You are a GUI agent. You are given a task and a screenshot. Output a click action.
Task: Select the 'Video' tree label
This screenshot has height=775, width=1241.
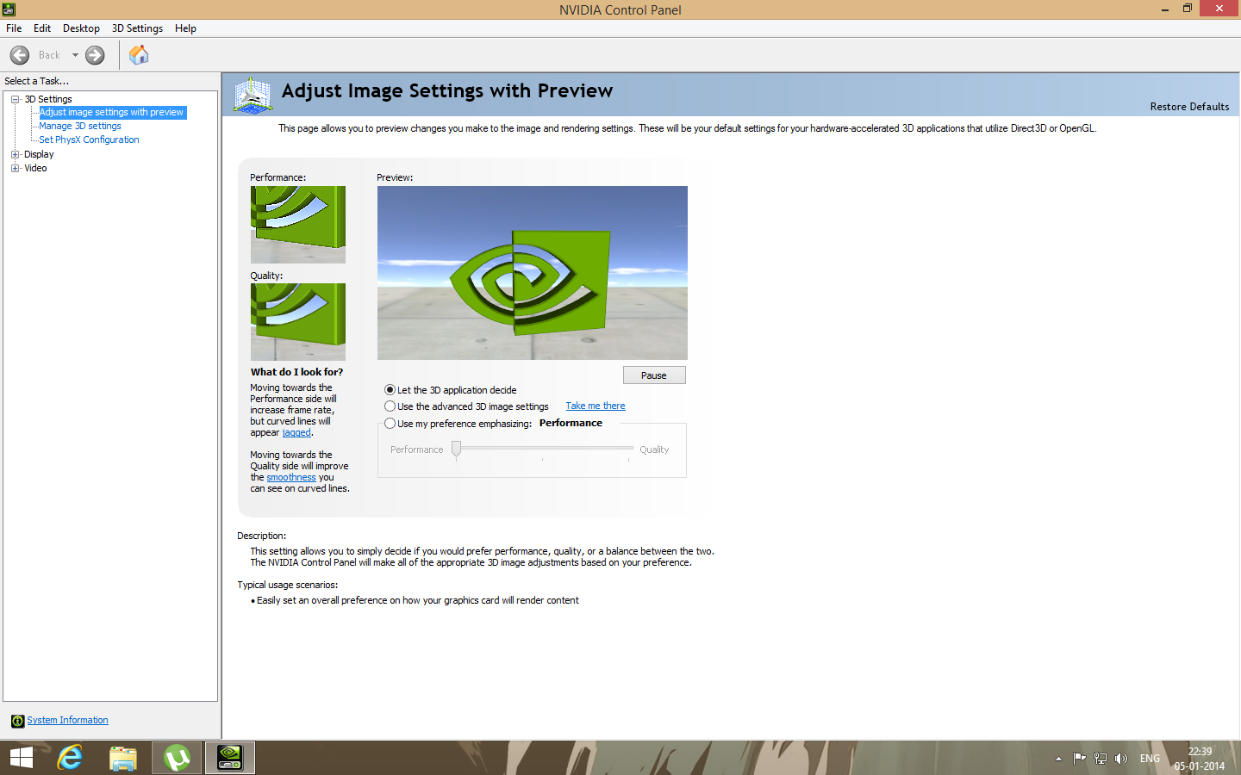tap(35, 168)
